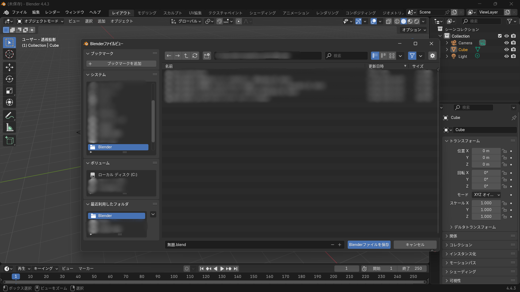Create a new folder in file browser
Viewport: 520px width, 292px height.
click(x=207, y=56)
